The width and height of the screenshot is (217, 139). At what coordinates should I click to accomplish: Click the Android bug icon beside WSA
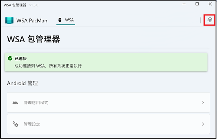60,20
